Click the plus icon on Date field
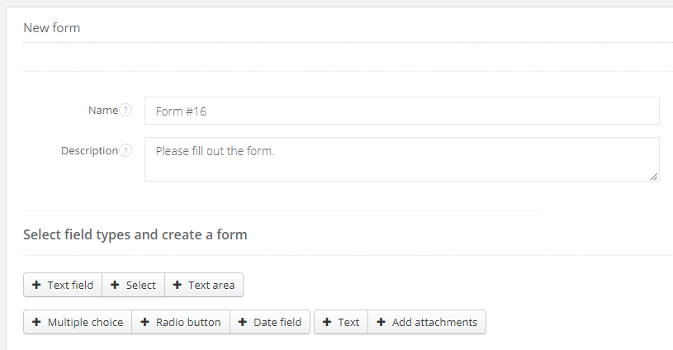Screen dimensions: 673x350 point(243,322)
